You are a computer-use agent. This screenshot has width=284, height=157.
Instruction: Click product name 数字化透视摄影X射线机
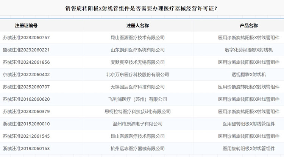249,50
